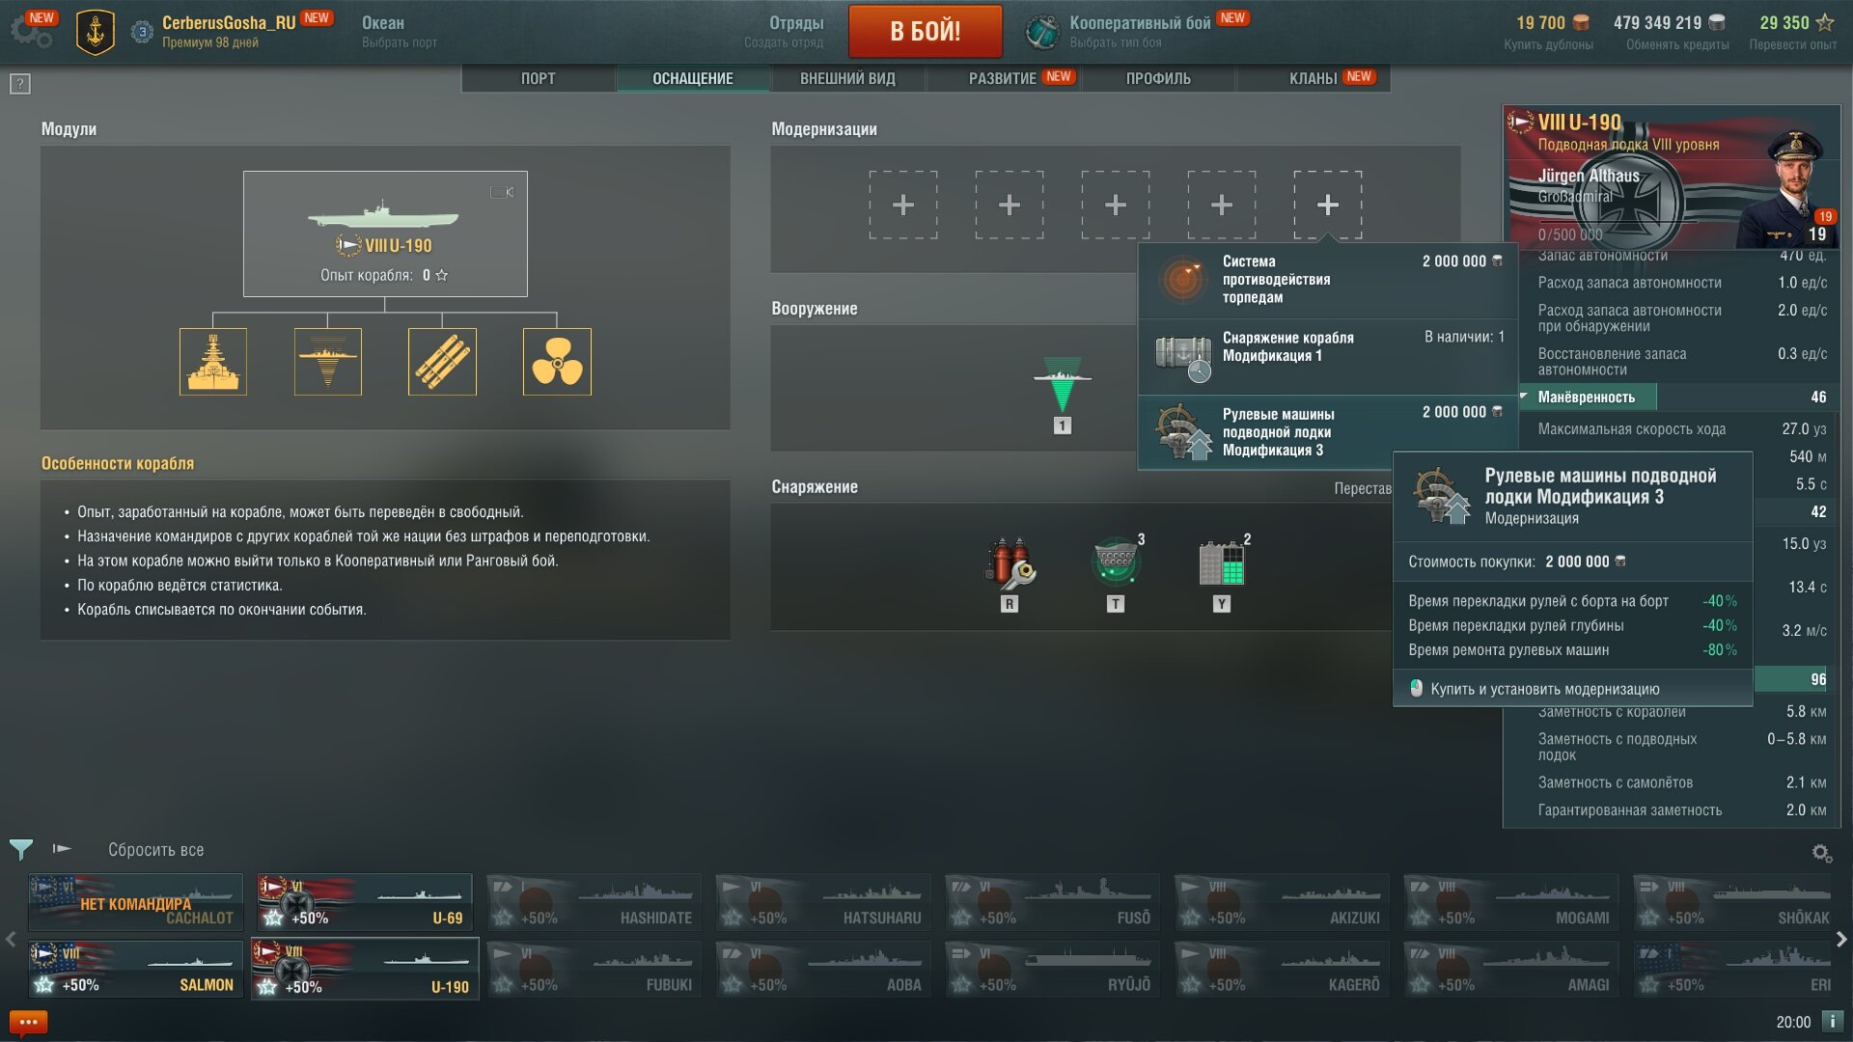
Task: Click Купить и установить модернизацию
Action: tap(1544, 689)
